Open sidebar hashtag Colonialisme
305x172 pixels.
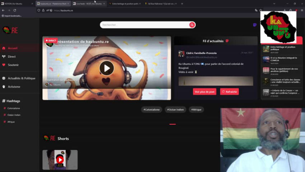(x=14, y=108)
